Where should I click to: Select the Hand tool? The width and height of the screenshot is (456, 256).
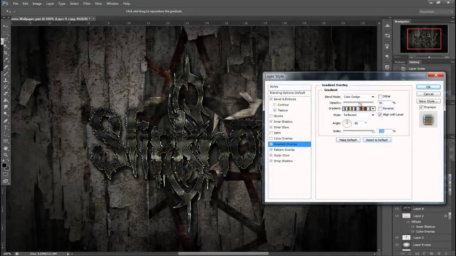(6, 148)
